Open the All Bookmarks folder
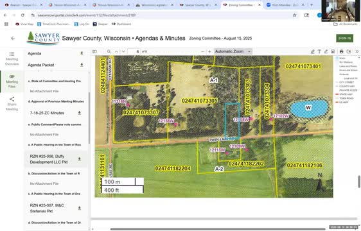Image resolution: width=361 pixels, height=231 pixels. [x=346, y=24]
